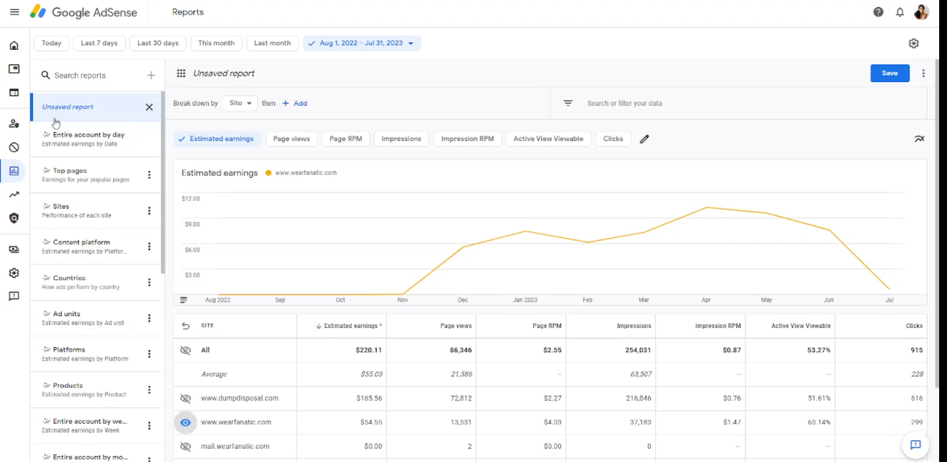The height and width of the screenshot is (462, 947).
Task: Open the Ads sidebar icon
Action: [x=14, y=69]
